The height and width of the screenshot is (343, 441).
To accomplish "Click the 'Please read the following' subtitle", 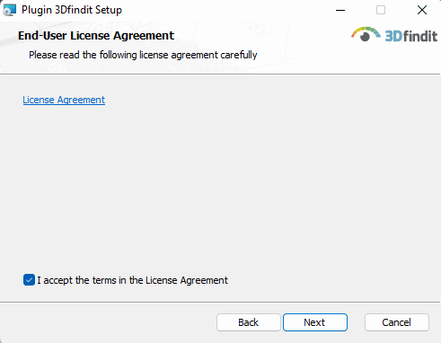I will click(143, 55).
